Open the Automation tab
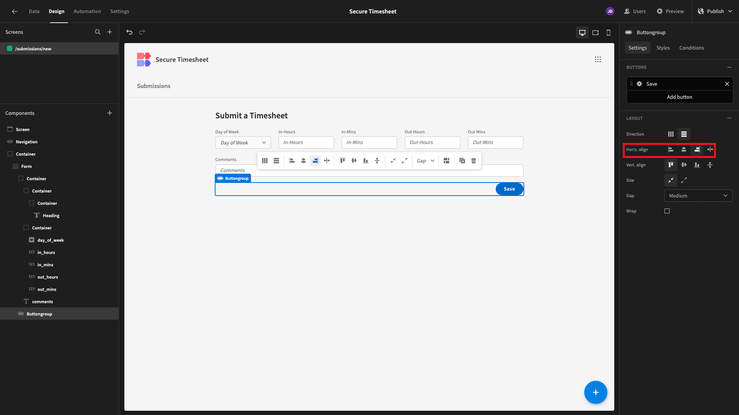 click(87, 11)
